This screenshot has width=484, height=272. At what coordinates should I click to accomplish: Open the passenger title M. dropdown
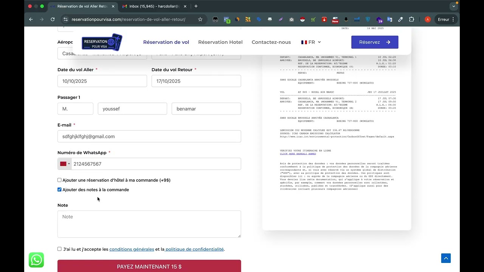point(75,109)
